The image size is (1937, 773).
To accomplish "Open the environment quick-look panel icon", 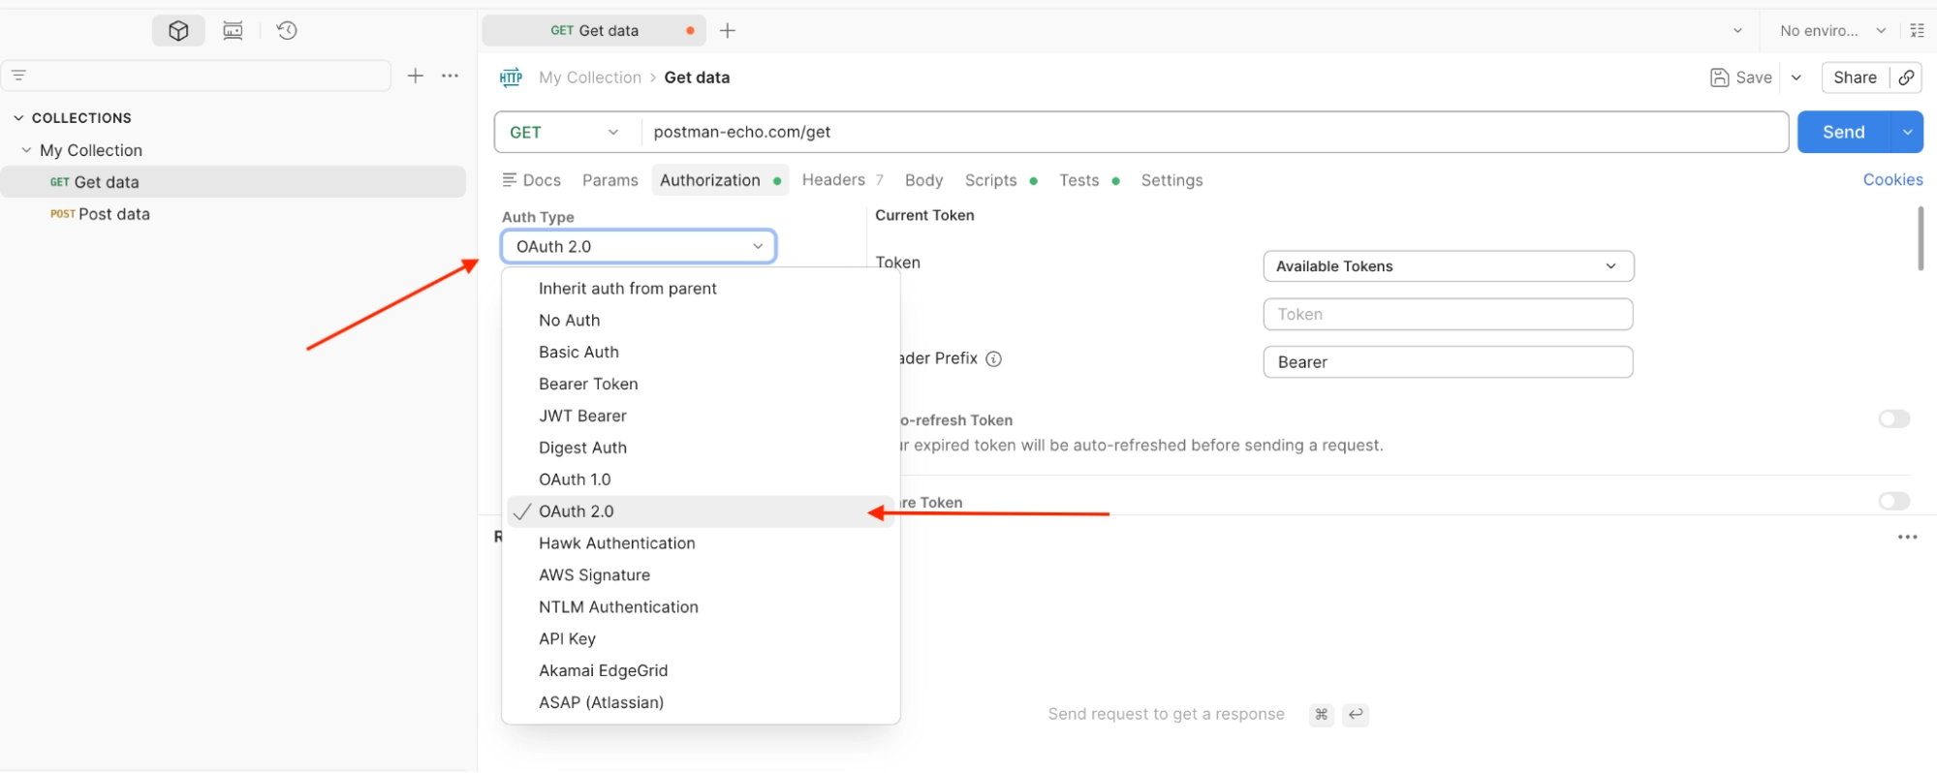I will pyautogui.click(x=1917, y=31).
